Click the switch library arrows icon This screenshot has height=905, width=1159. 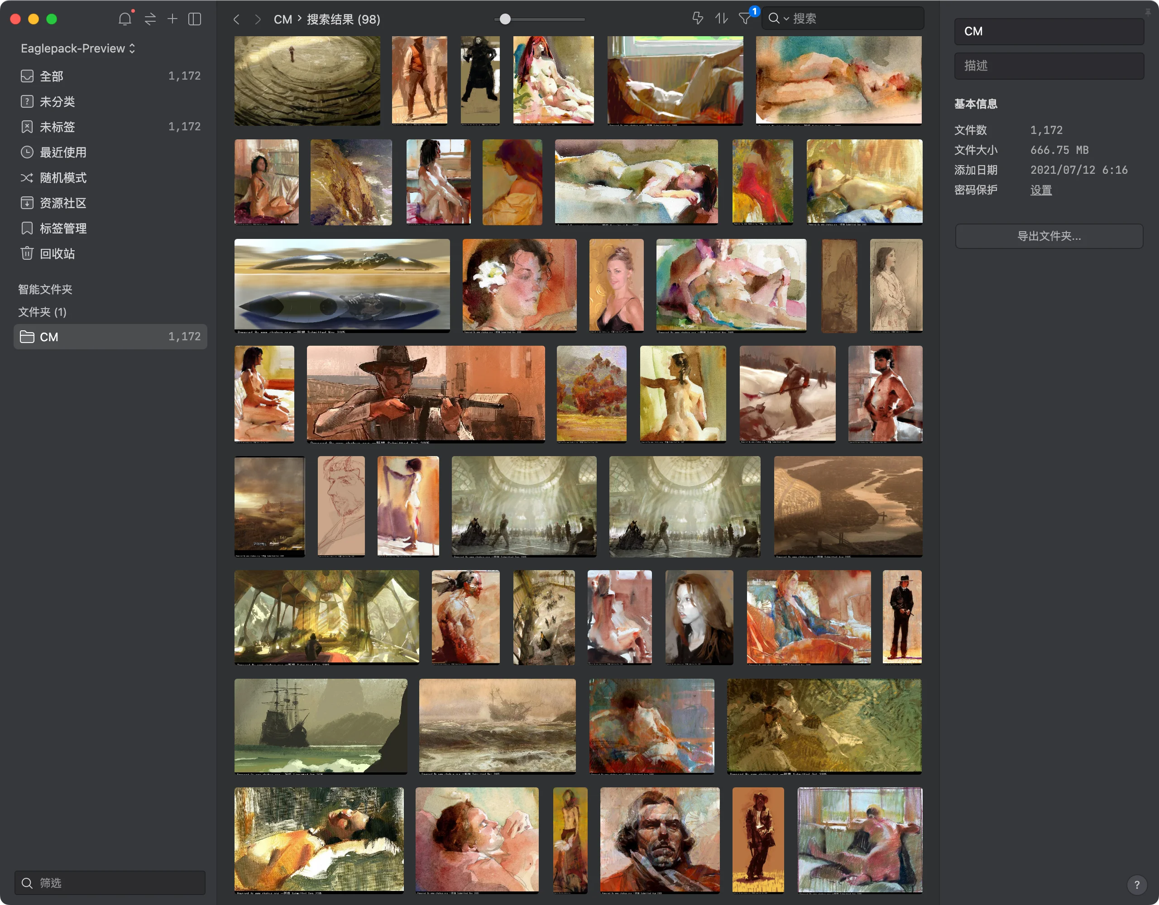(x=150, y=19)
